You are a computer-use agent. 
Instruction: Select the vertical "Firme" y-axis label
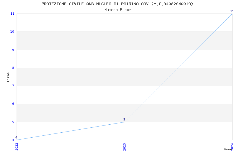[8, 77]
